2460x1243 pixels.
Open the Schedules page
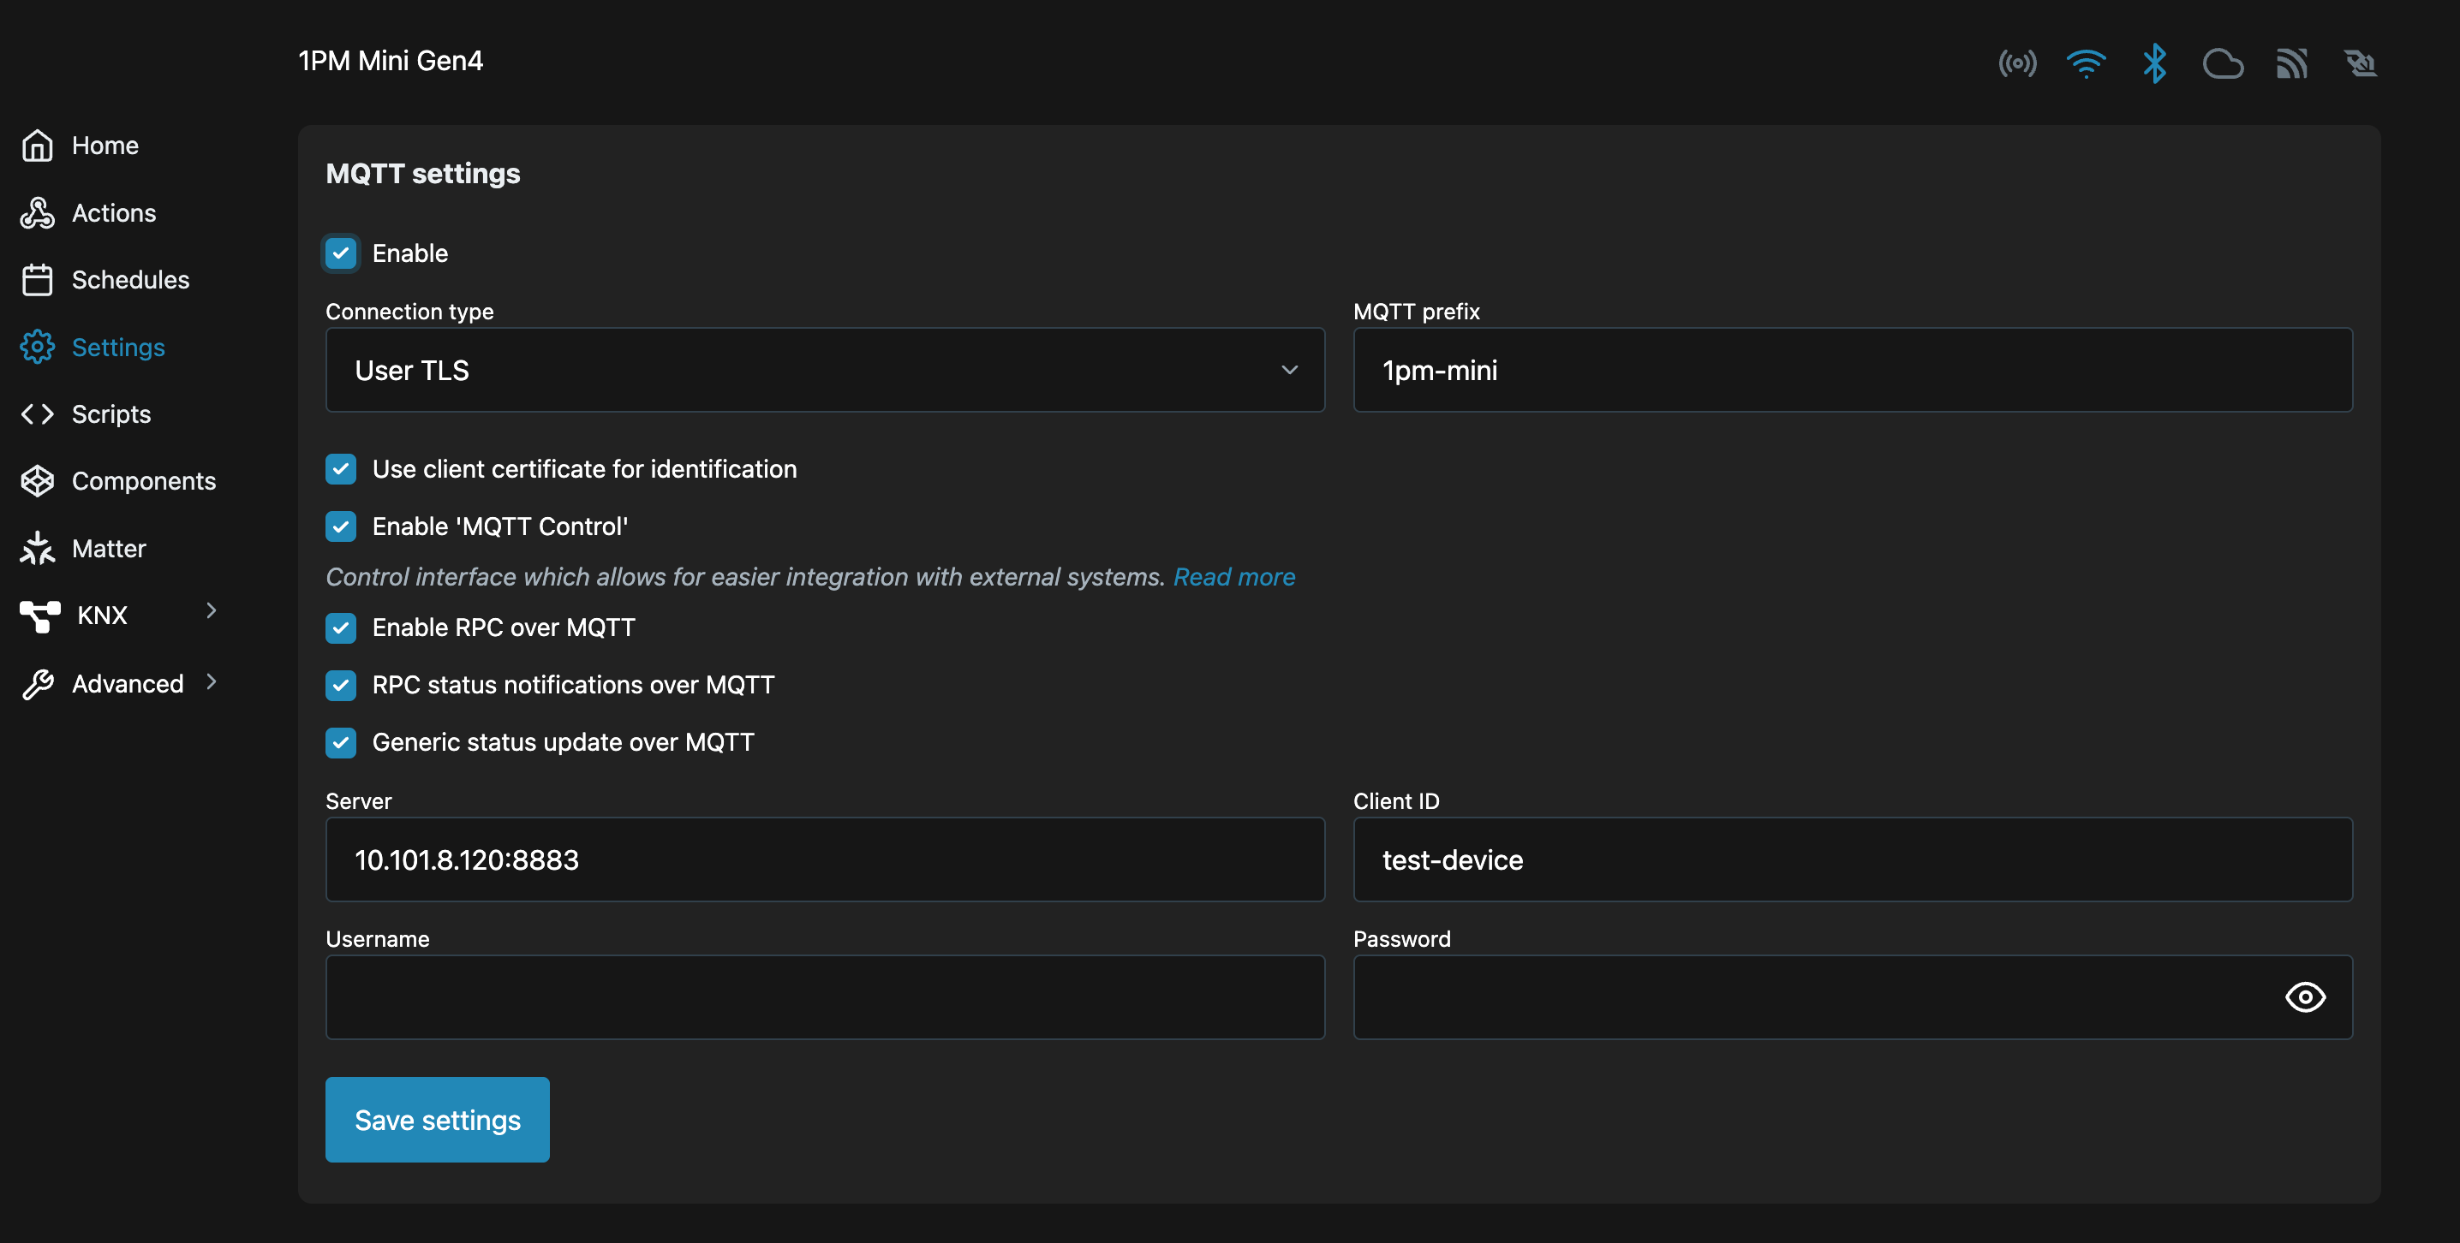tap(130, 279)
